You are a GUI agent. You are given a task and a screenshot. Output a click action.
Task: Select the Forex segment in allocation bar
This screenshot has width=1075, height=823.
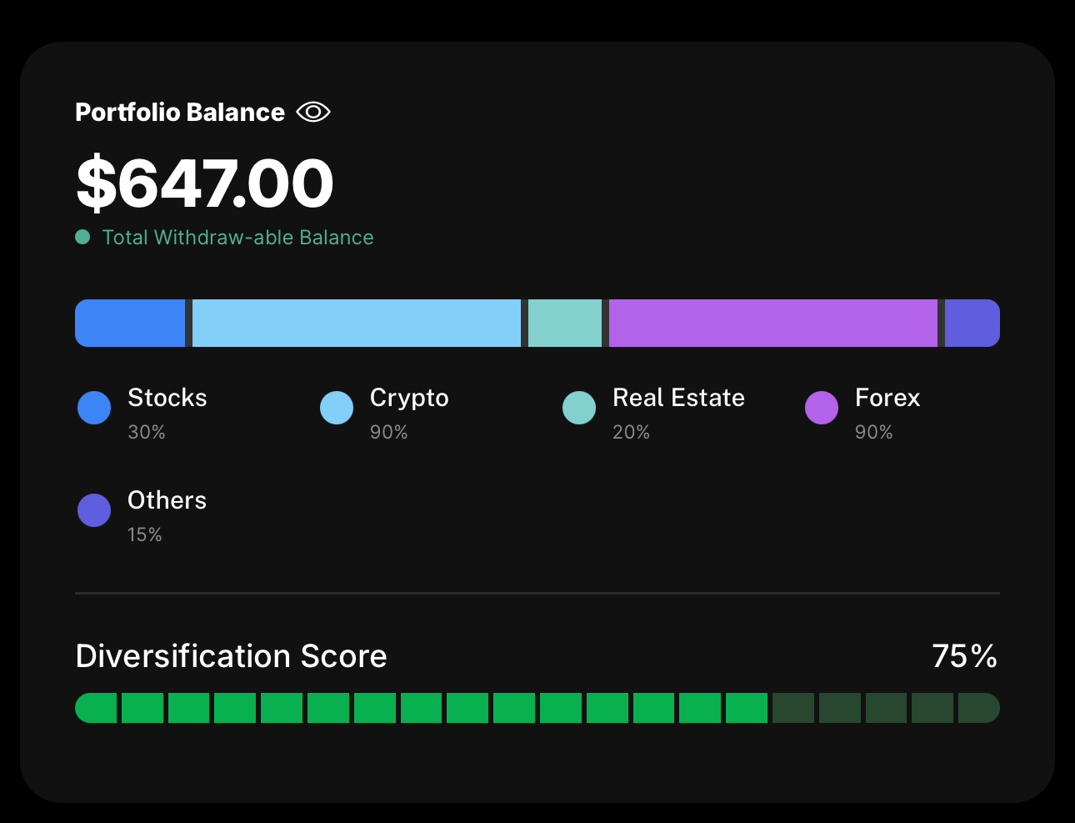coord(773,323)
